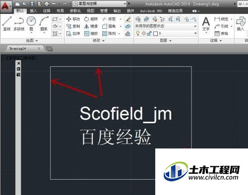
Task: Expand the Fillet tool dropdown arrow
Action: (121, 26)
